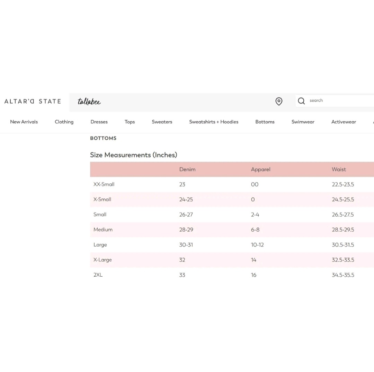Click the Denim column header
This screenshot has width=374, height=372.
[x=187, y=170]
